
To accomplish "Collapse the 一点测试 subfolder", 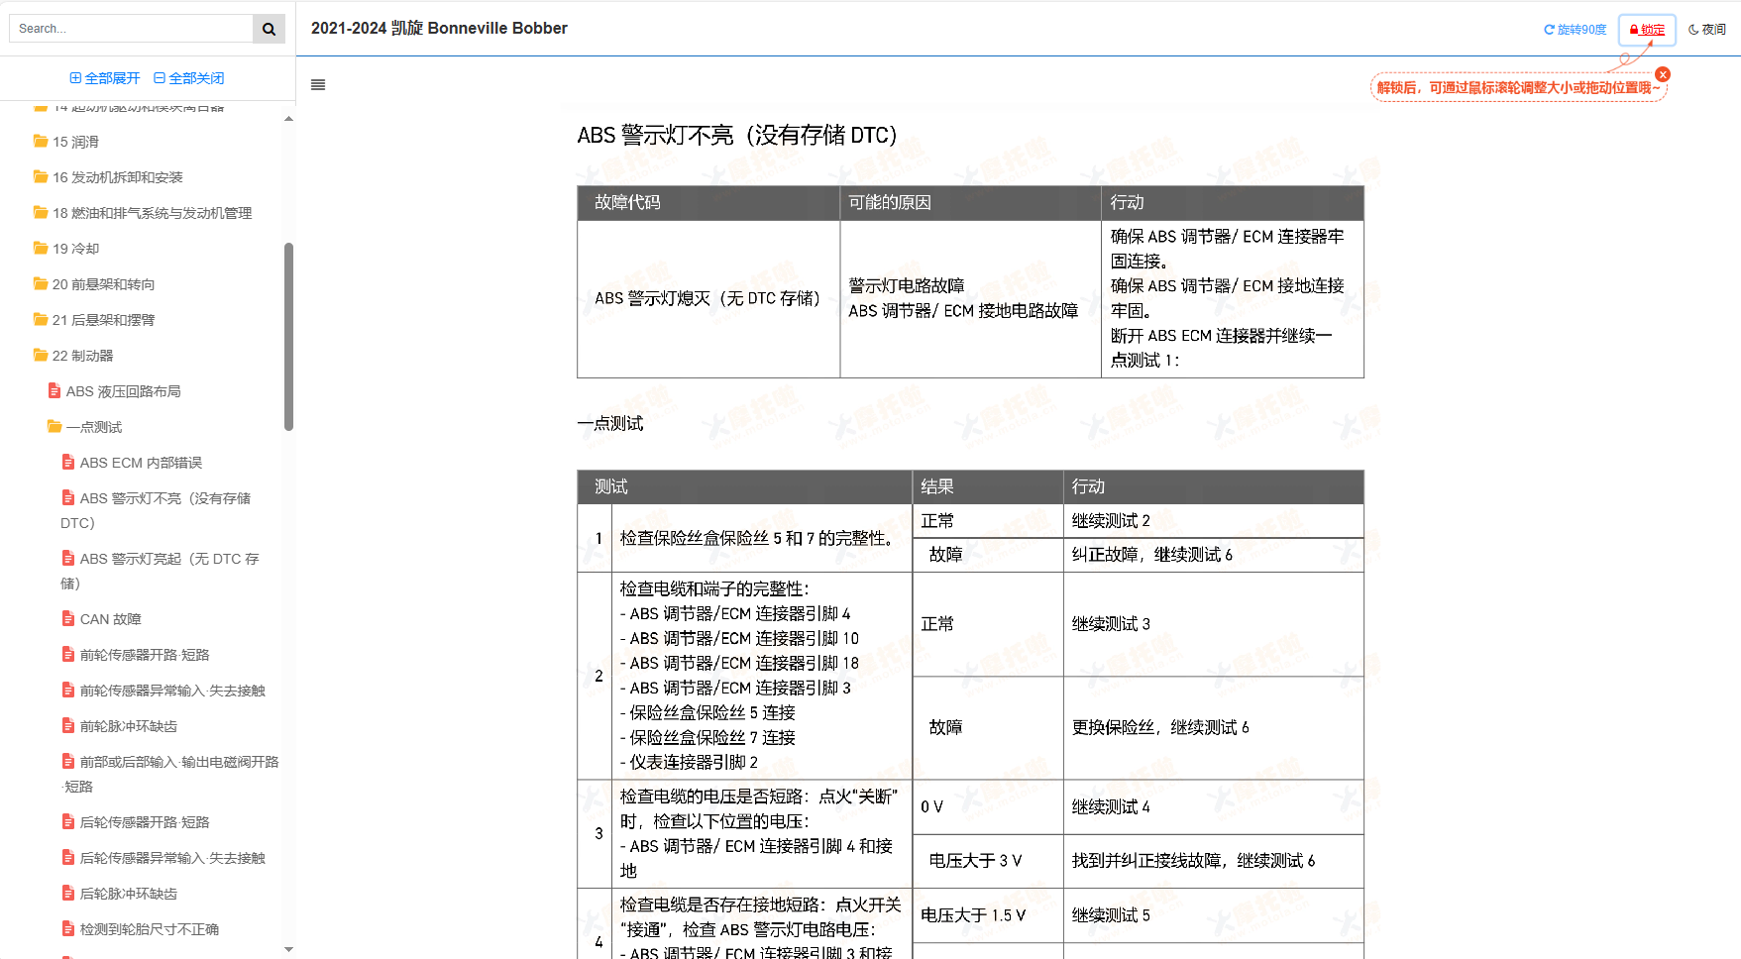I will pyautogui.click(x=94, y=427).
